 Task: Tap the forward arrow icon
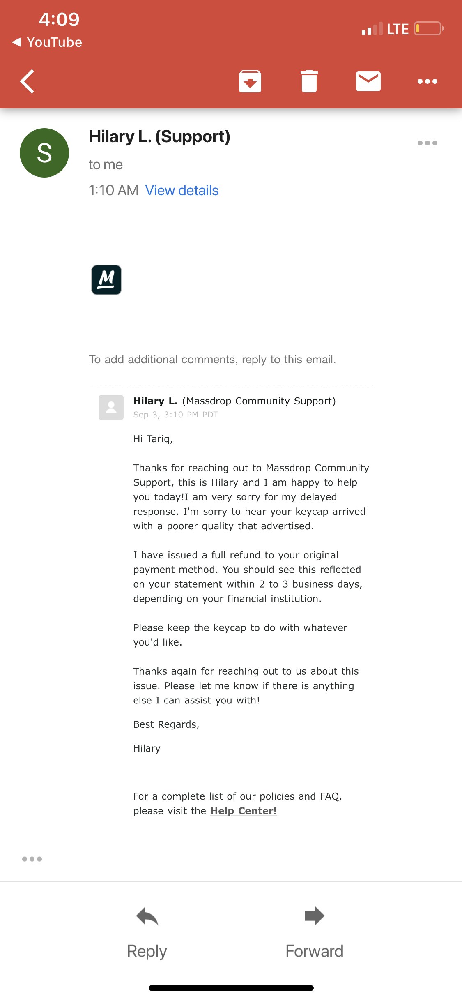click(315, 916)
